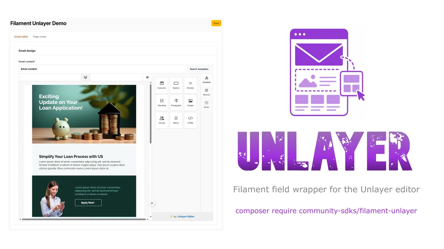
Task: Click Search templates button
Action: (x=199, y=69)
